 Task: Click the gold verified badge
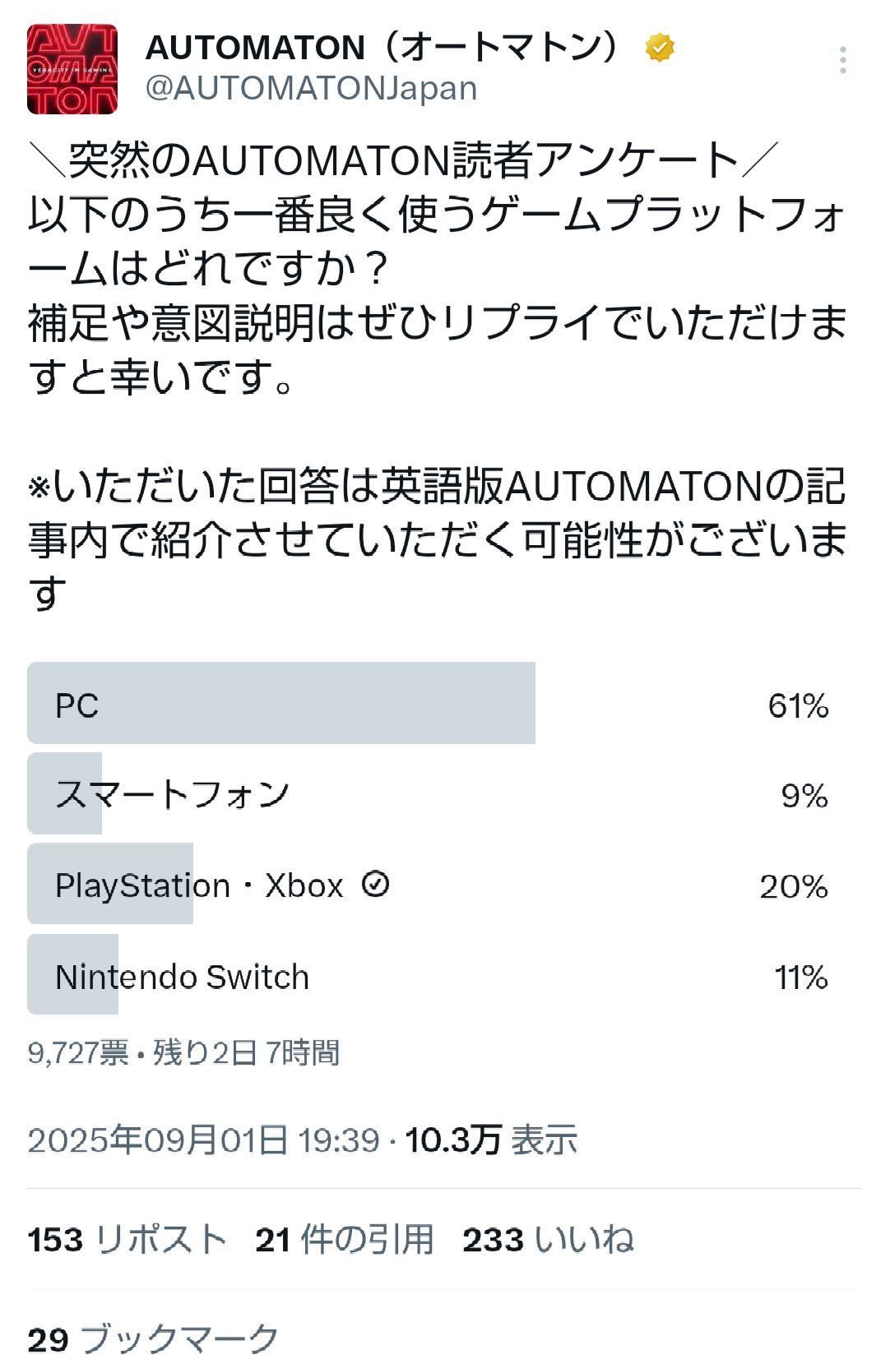(660, 48)
